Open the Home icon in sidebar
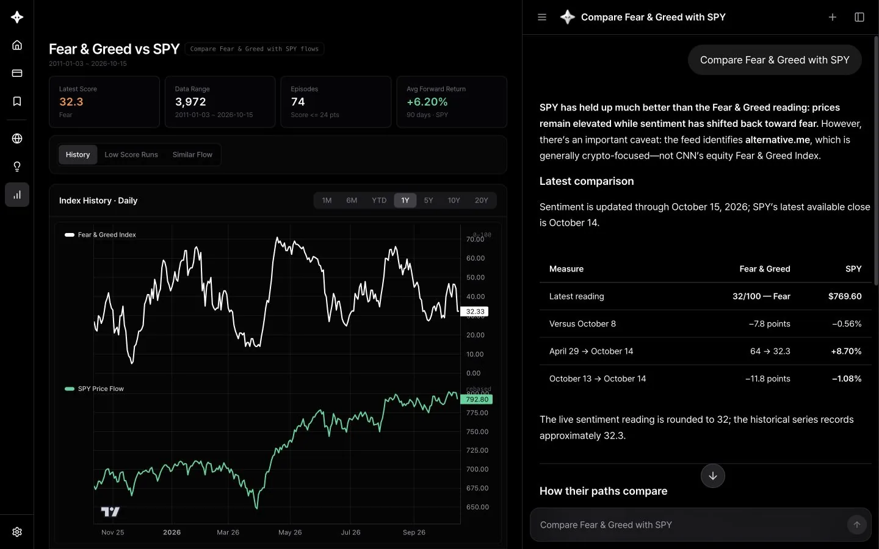The image size is (879, 549). [x=17, y=45]
